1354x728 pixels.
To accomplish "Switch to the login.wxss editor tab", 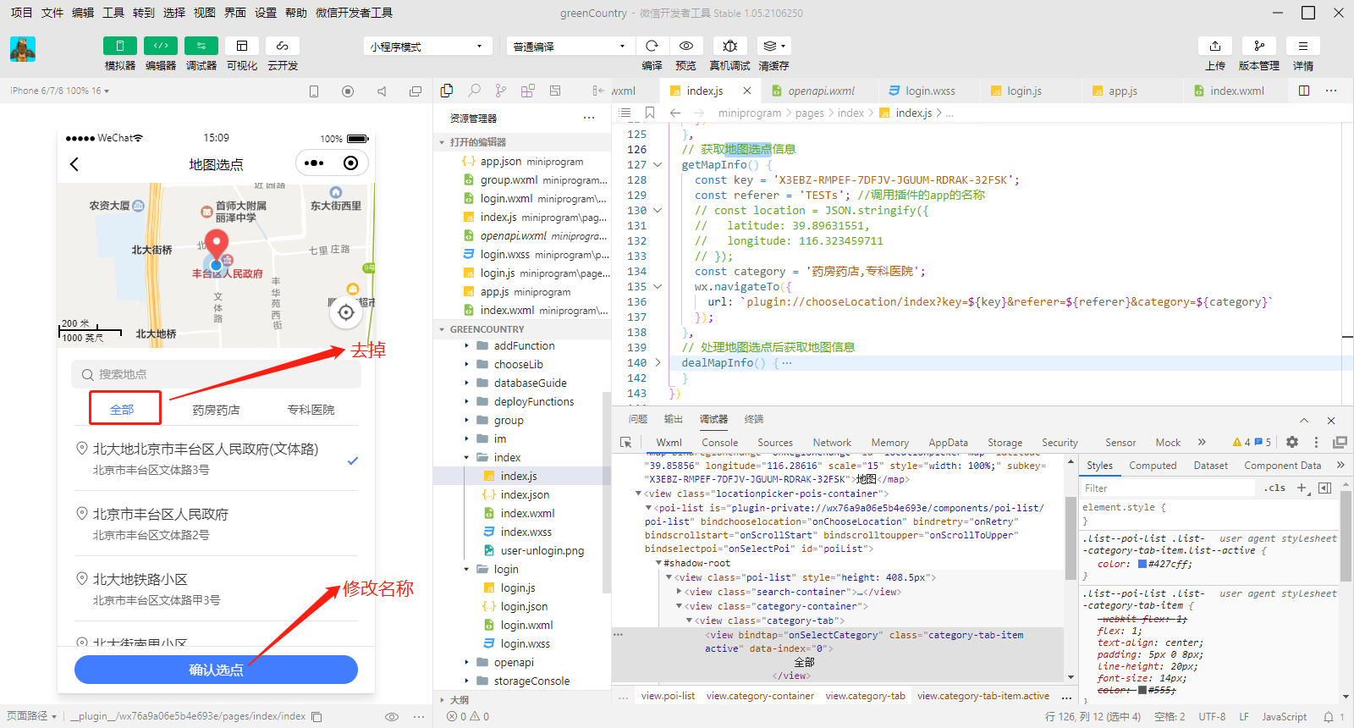I will pyautogui.click(x=930, y=91).
